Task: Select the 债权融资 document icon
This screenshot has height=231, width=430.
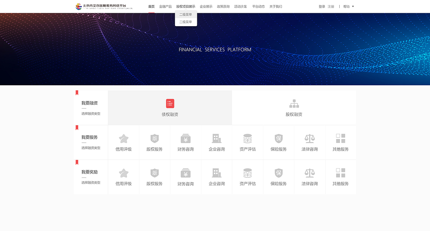Action: point(170,103)
